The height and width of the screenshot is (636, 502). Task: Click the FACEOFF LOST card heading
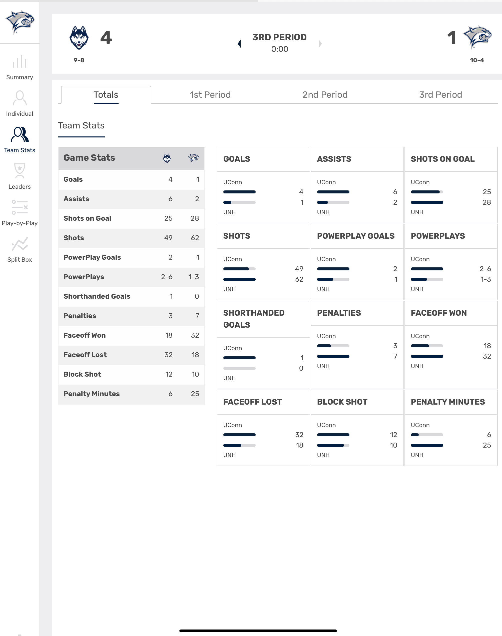pyautogui.click(x=252, y=402)
